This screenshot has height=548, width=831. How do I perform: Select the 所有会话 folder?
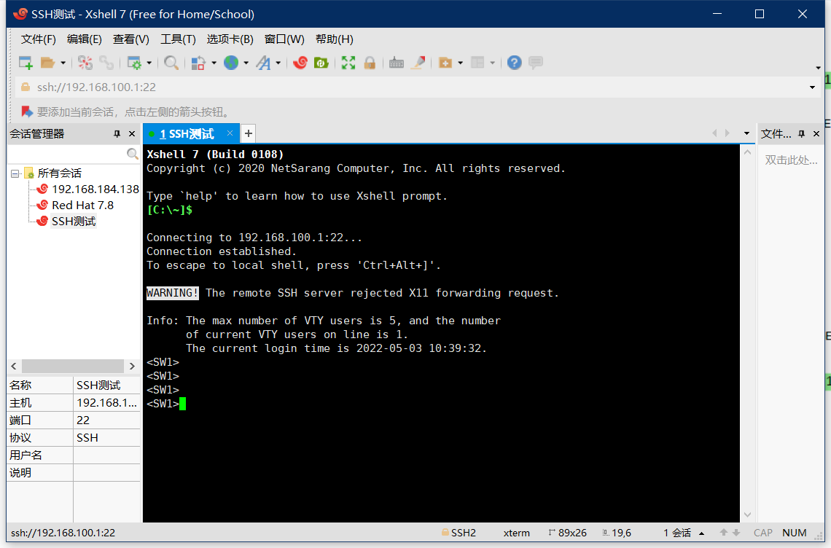59,173
